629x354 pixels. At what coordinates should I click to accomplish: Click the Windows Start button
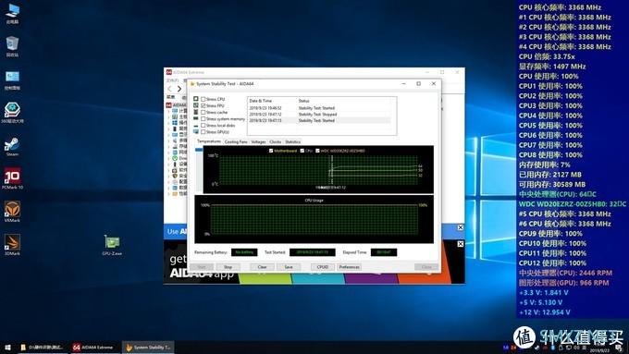(x=7, y=348)
